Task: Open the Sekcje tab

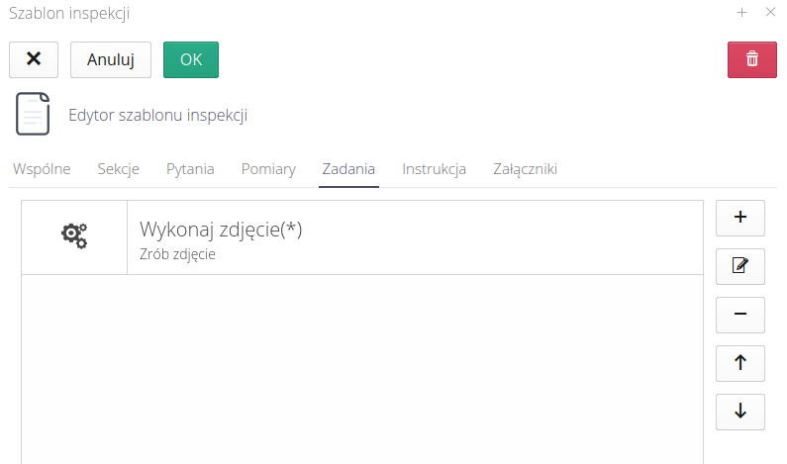Action: click(x=118, y=169)
